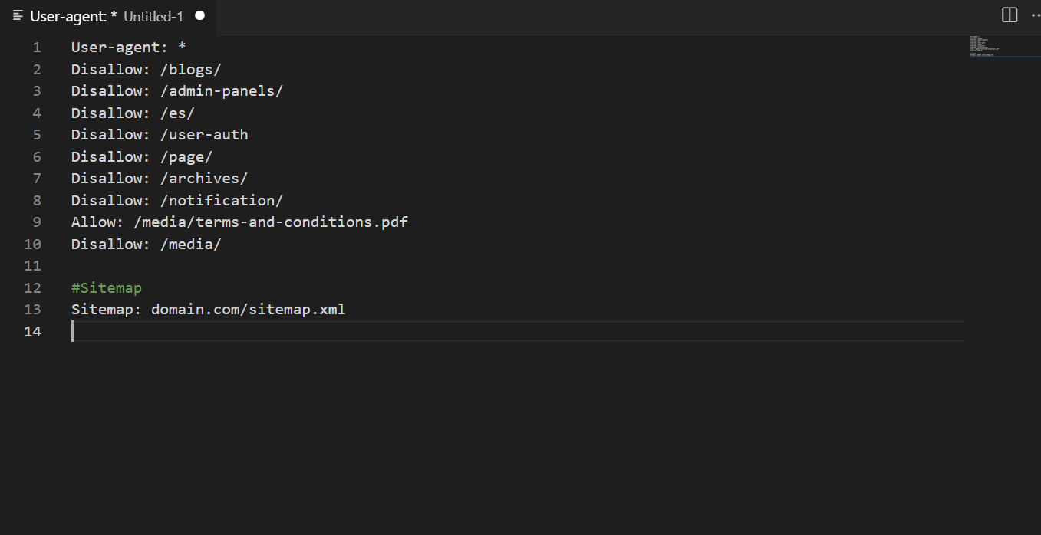Click the "Disallow: /blogs/" line
1041x535 pixels.
tap(146, 69)
